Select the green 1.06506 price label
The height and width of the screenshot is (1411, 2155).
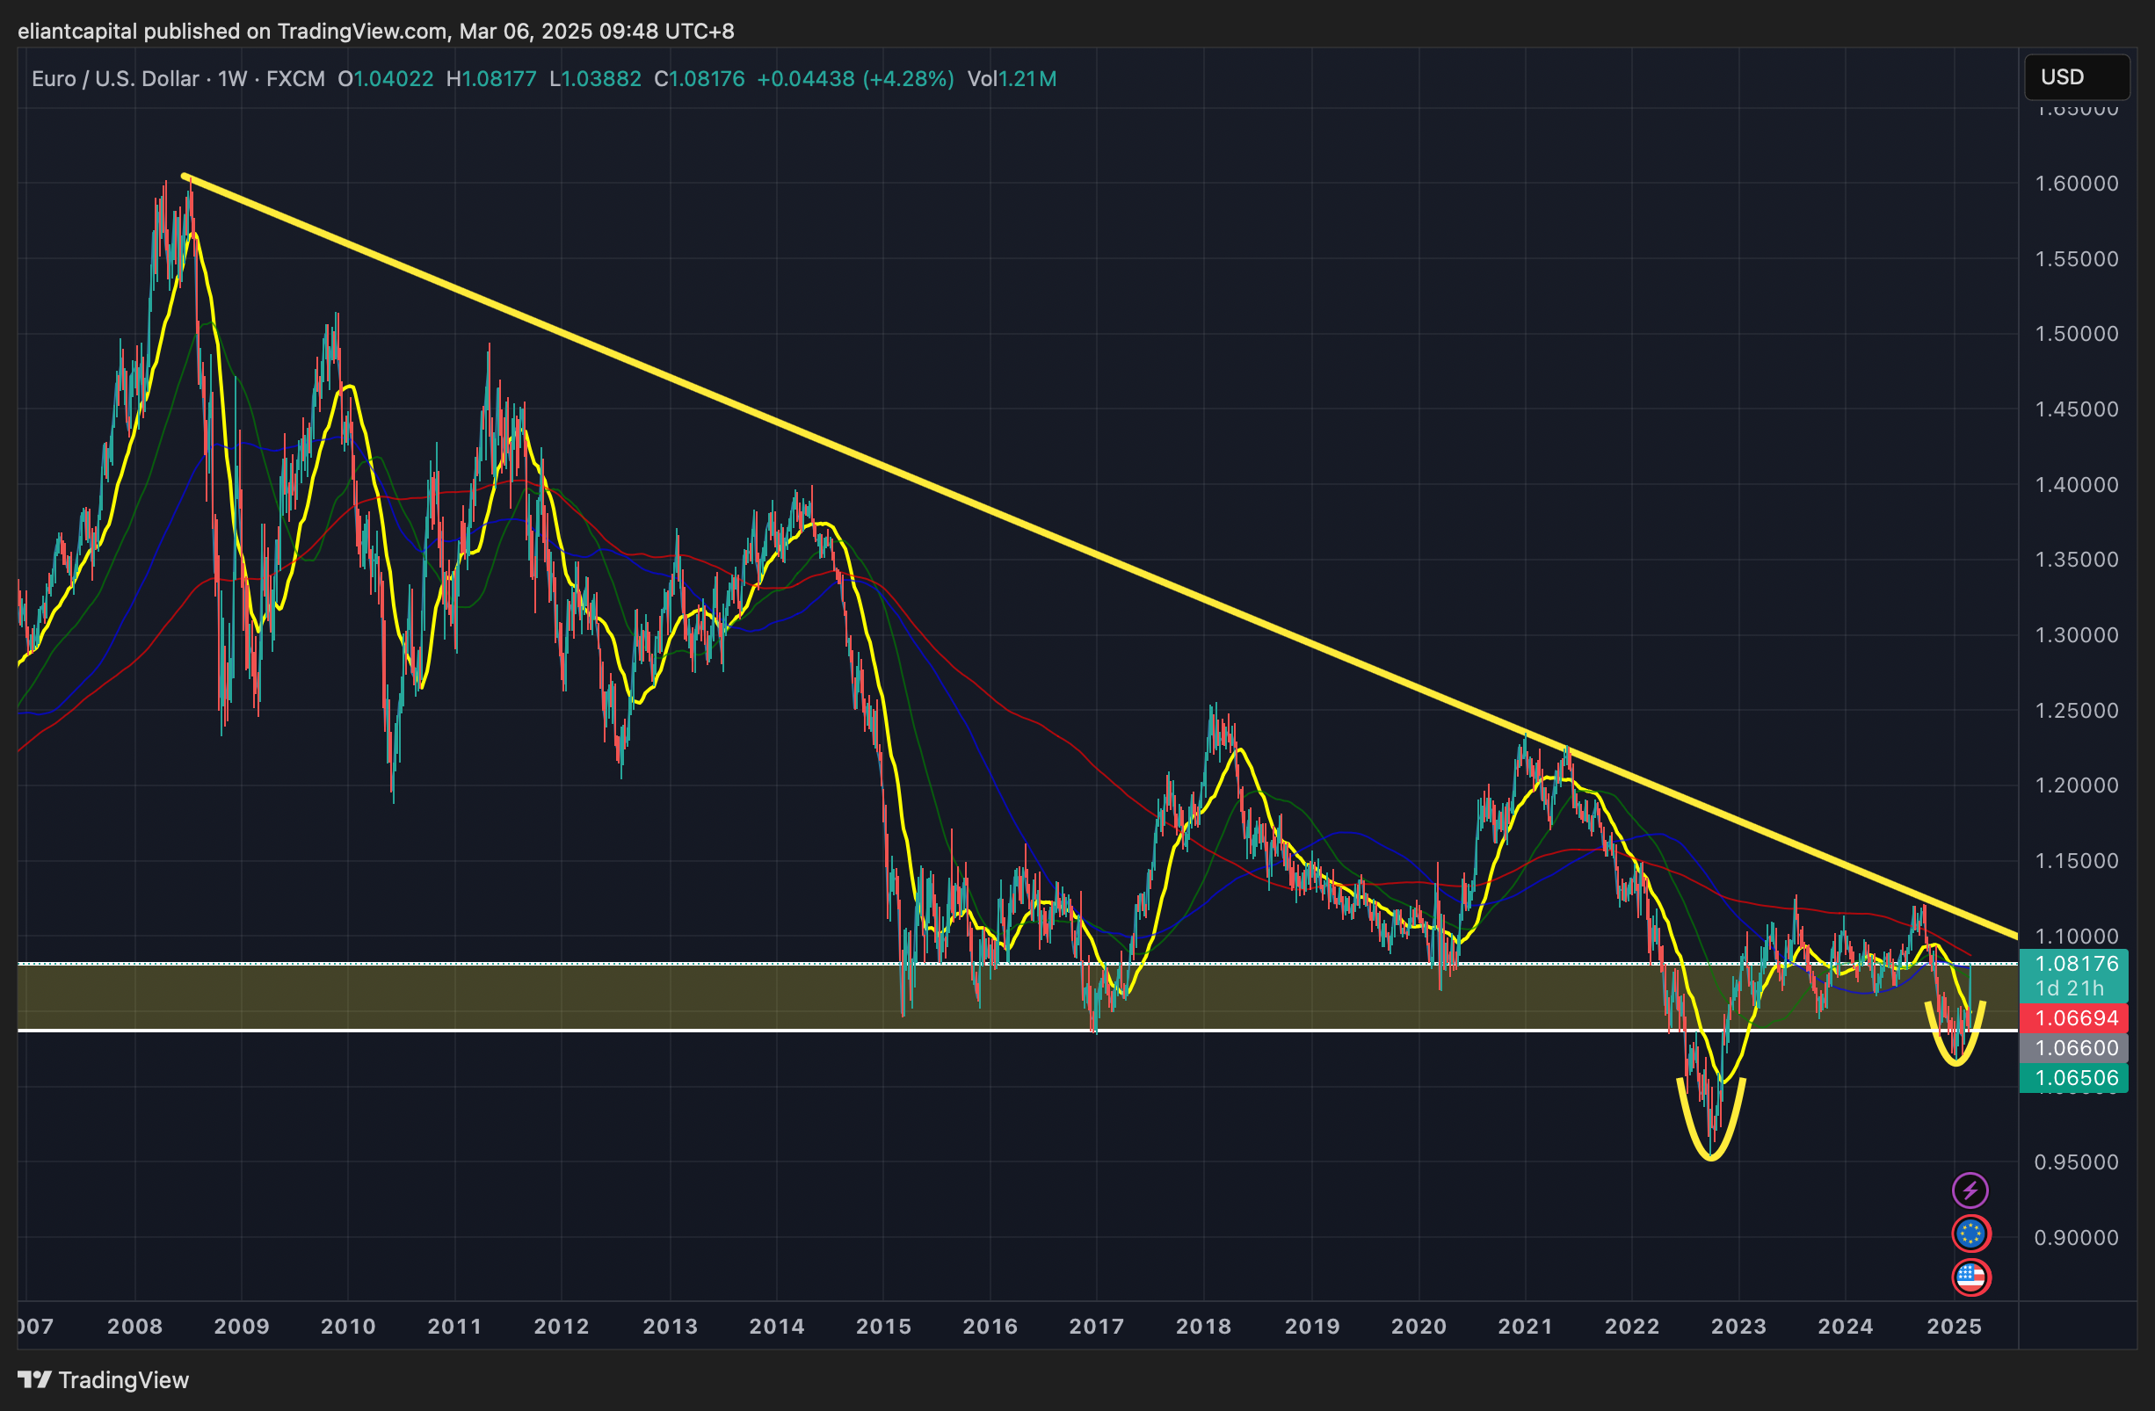point(2076,1078)
